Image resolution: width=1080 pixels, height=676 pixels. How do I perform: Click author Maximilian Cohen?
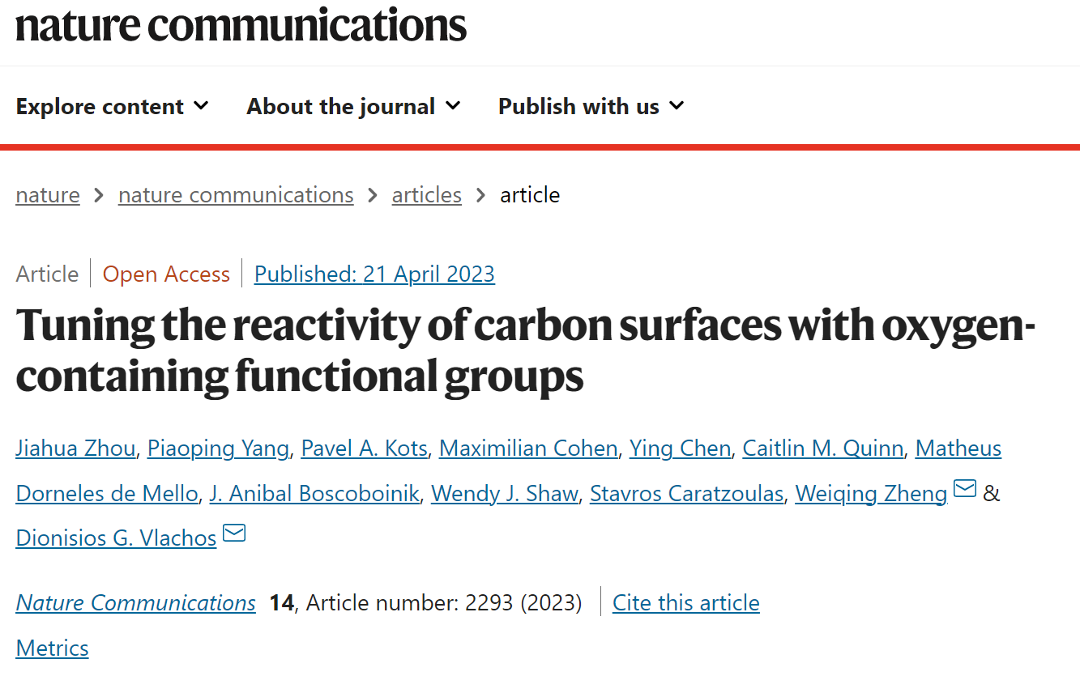coord(528,448)
